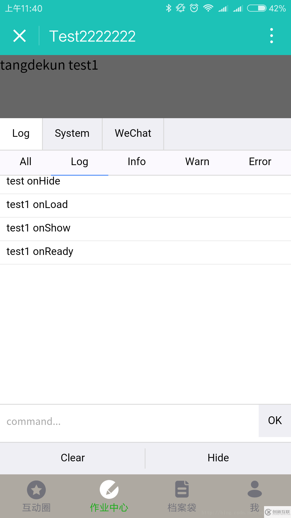This screenshot has height=518, width=291.
Task: Tap the 作业中心 pencil icon
Action: coord(109,489)
